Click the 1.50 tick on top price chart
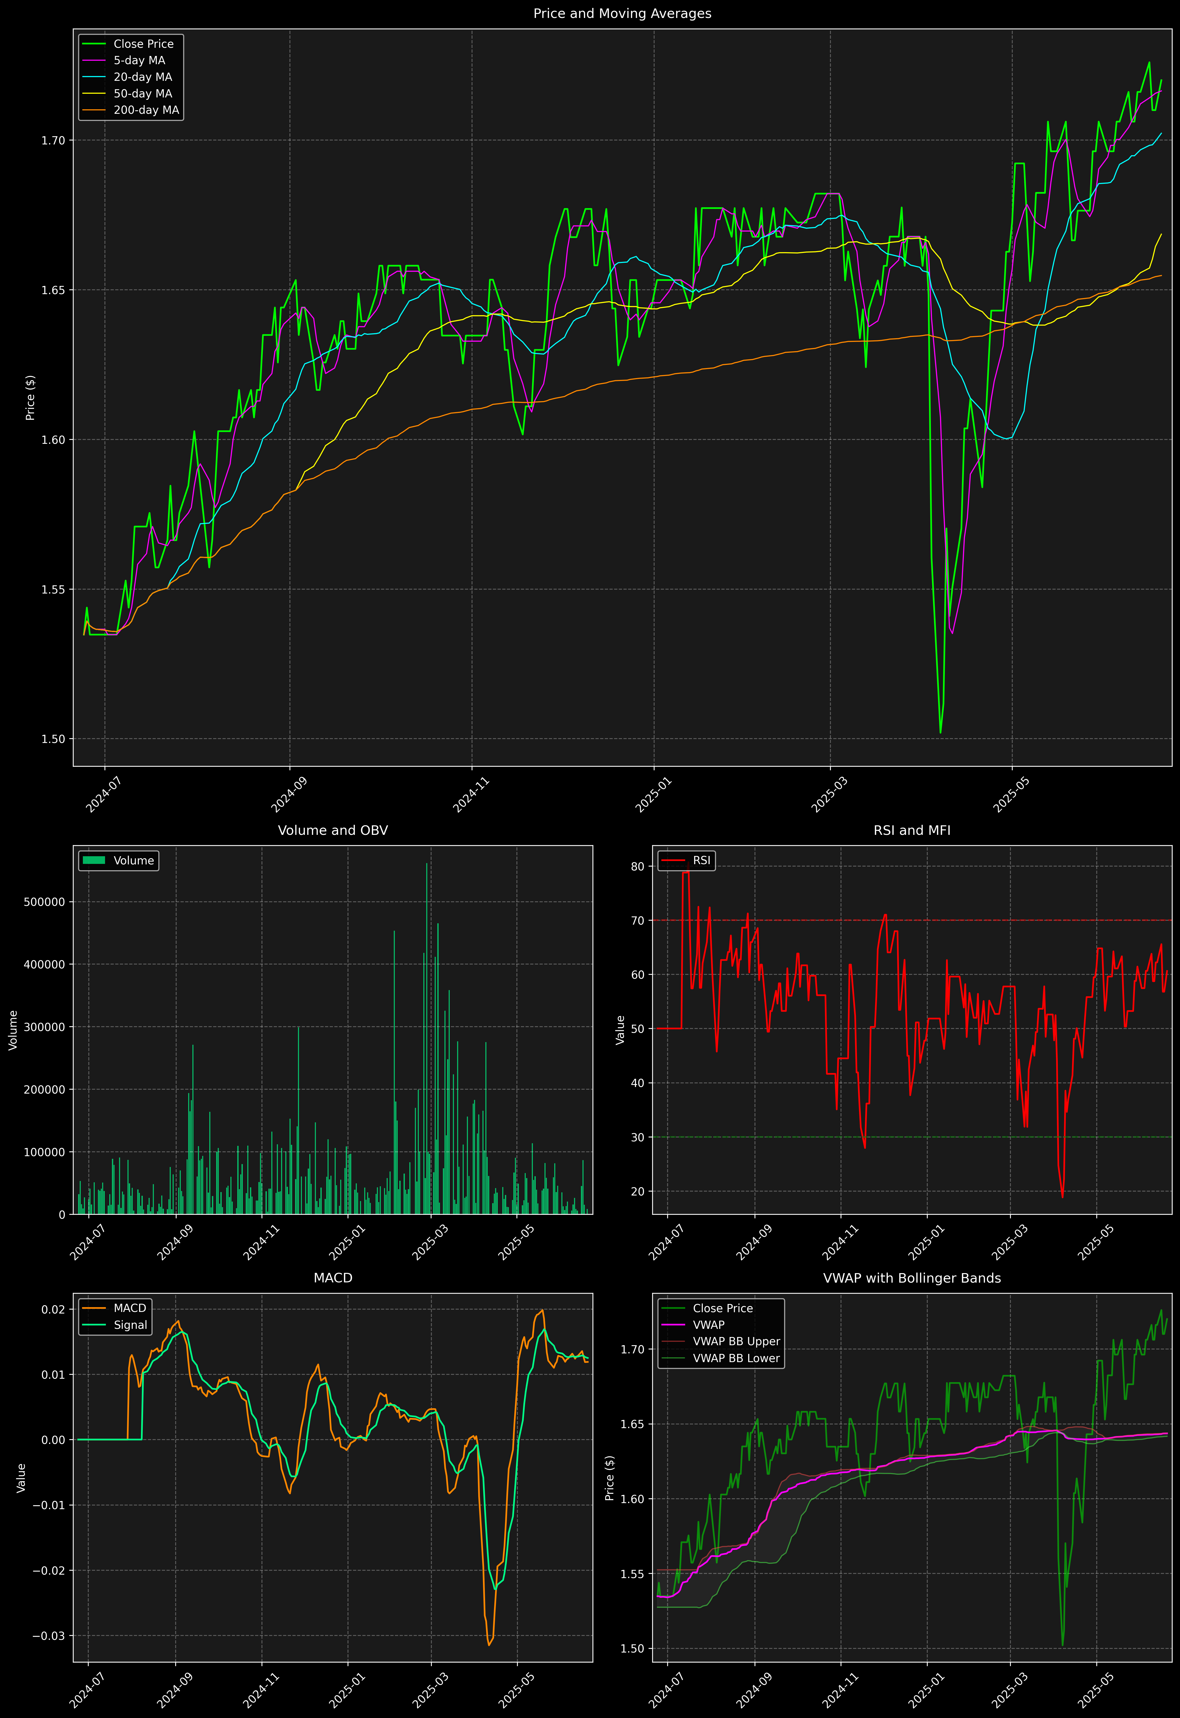The height and width of the screenshot is (1718, 1180). click(x=53, y=739)
